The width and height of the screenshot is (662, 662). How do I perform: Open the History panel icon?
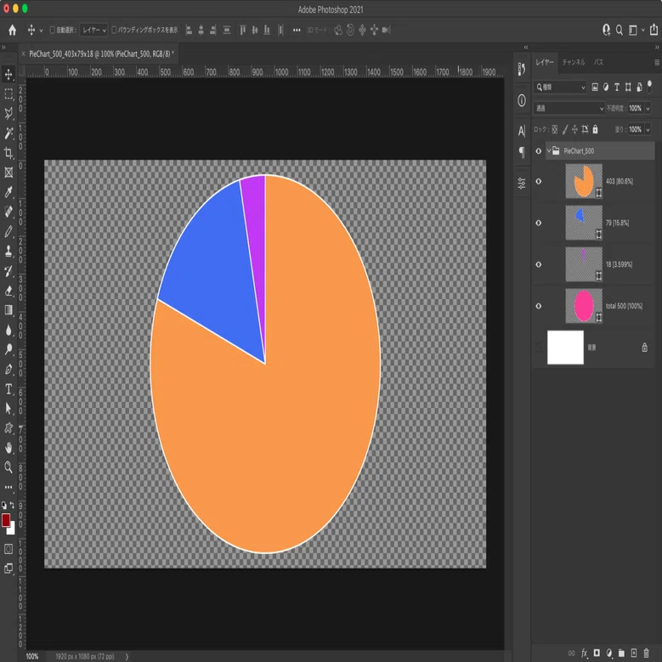522,69
